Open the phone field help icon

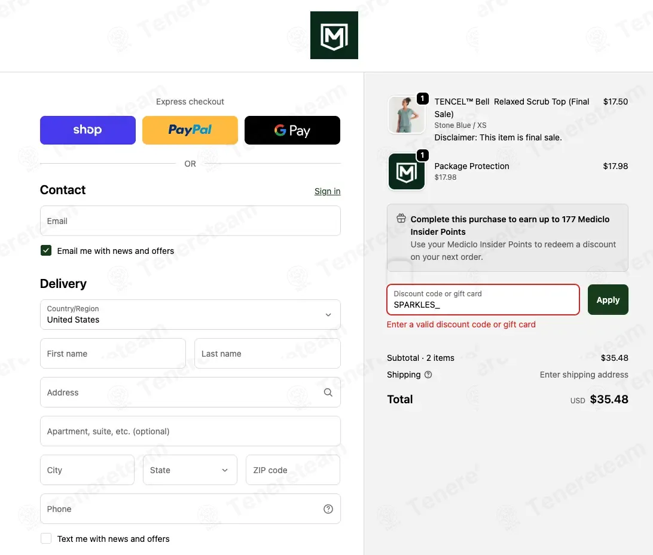pyautogui.click(x=328, y=509)
